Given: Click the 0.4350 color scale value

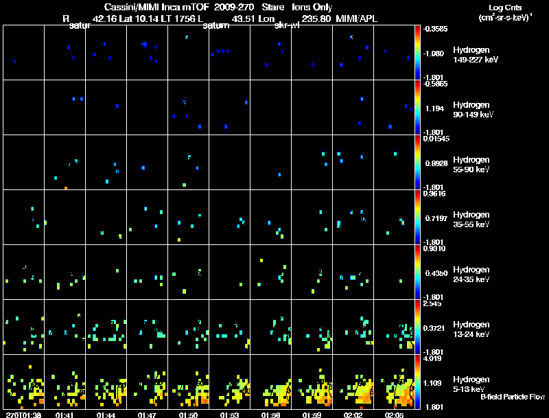Looking at the screenshot, I should 436,273.
